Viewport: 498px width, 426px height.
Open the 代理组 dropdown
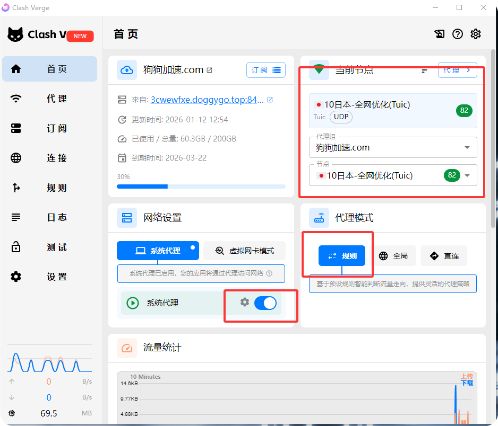[x=467, y=147]
